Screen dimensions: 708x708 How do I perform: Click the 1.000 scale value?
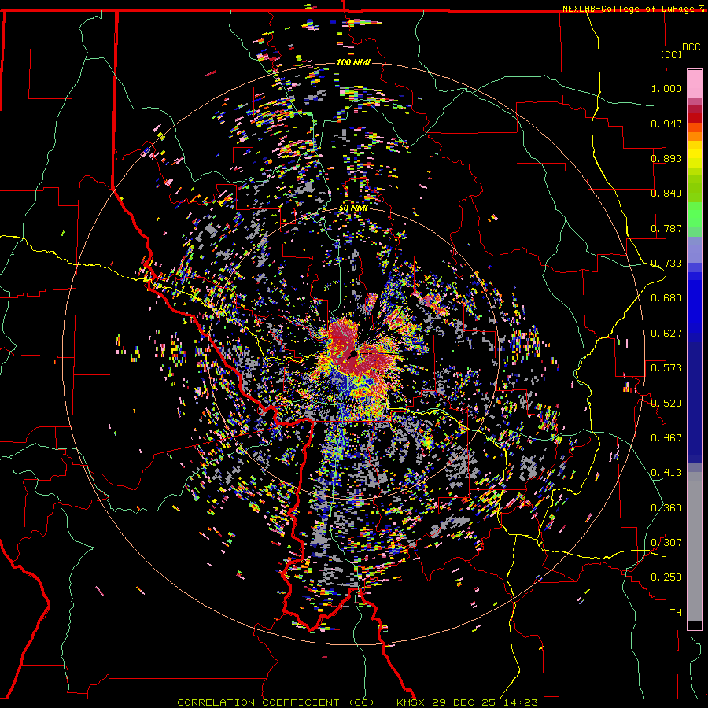point(666,88)
